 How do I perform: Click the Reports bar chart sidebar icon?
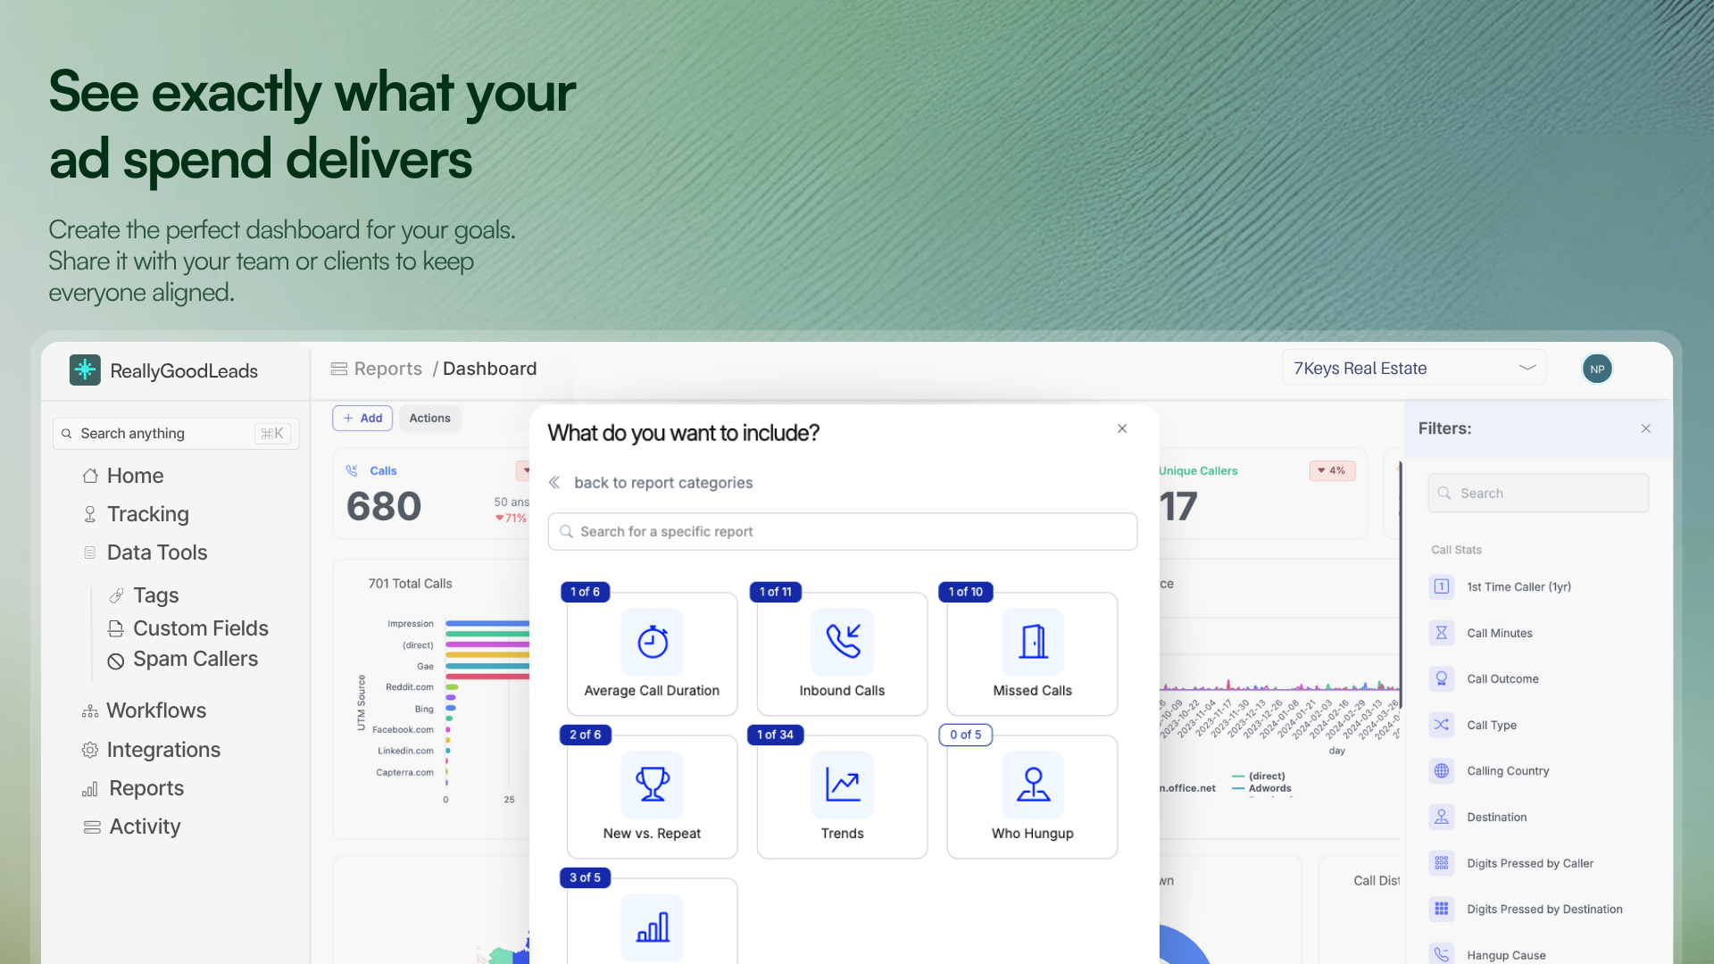point(90,789)
